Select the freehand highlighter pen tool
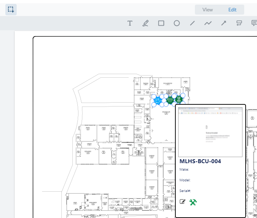The width and height of the screenshot is (257, 218). point(145,23)
